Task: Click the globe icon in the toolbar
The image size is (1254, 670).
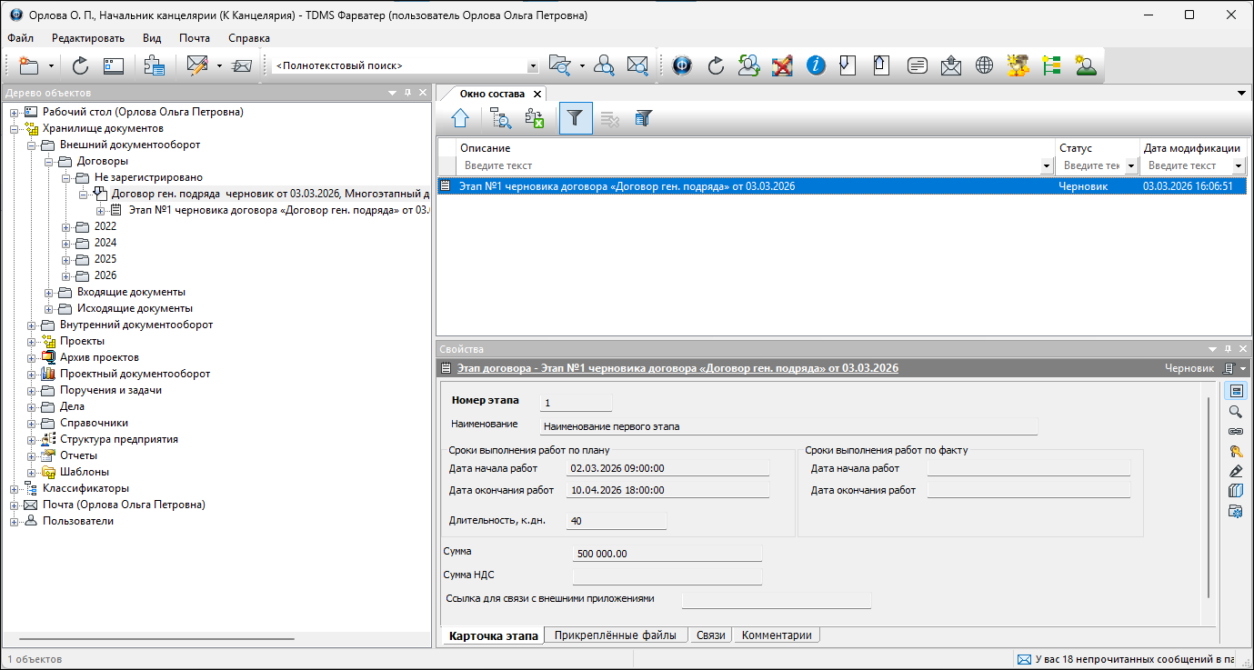Action: tap(984, 65)
